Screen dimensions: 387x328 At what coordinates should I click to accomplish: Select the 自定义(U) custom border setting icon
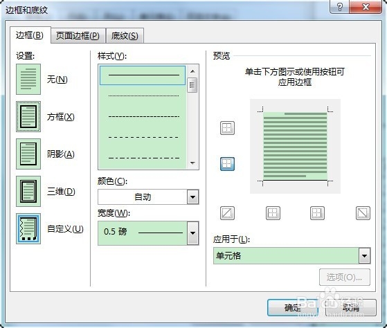[28, 229]
